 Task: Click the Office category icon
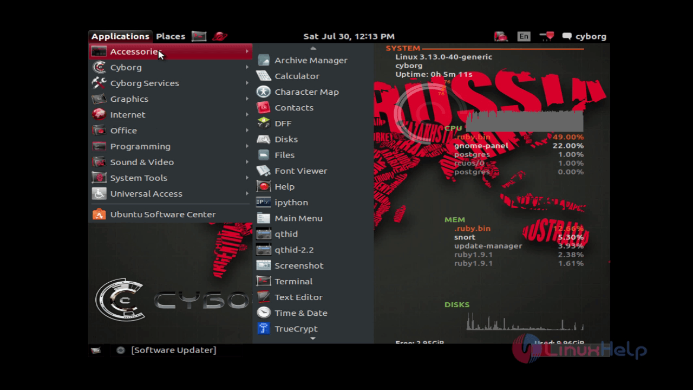click(99, 130)
